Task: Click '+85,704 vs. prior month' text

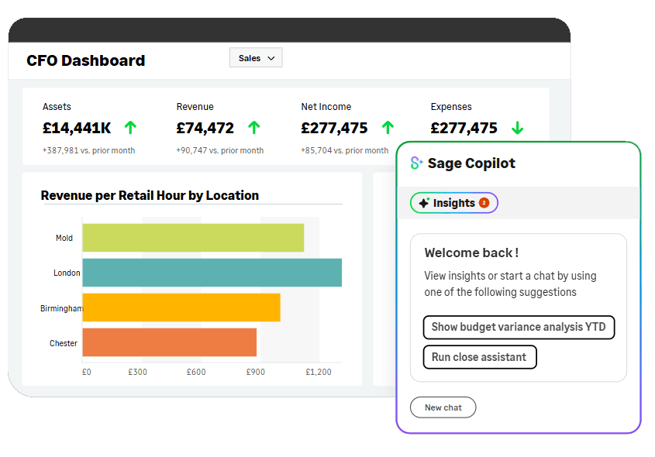Action: coord(345,150)
